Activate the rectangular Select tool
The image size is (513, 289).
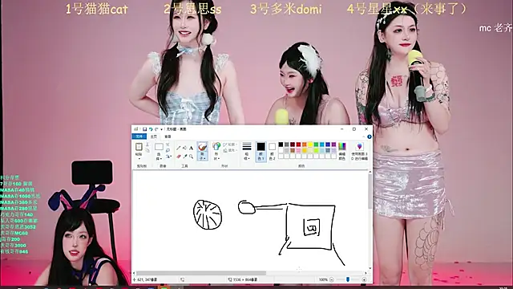tap(159, 146)
